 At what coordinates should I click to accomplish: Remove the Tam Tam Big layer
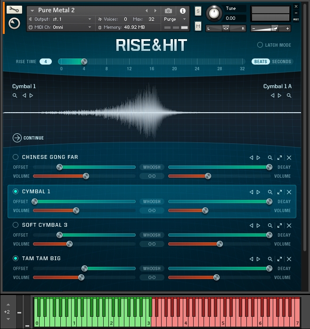tap(289, 259)
